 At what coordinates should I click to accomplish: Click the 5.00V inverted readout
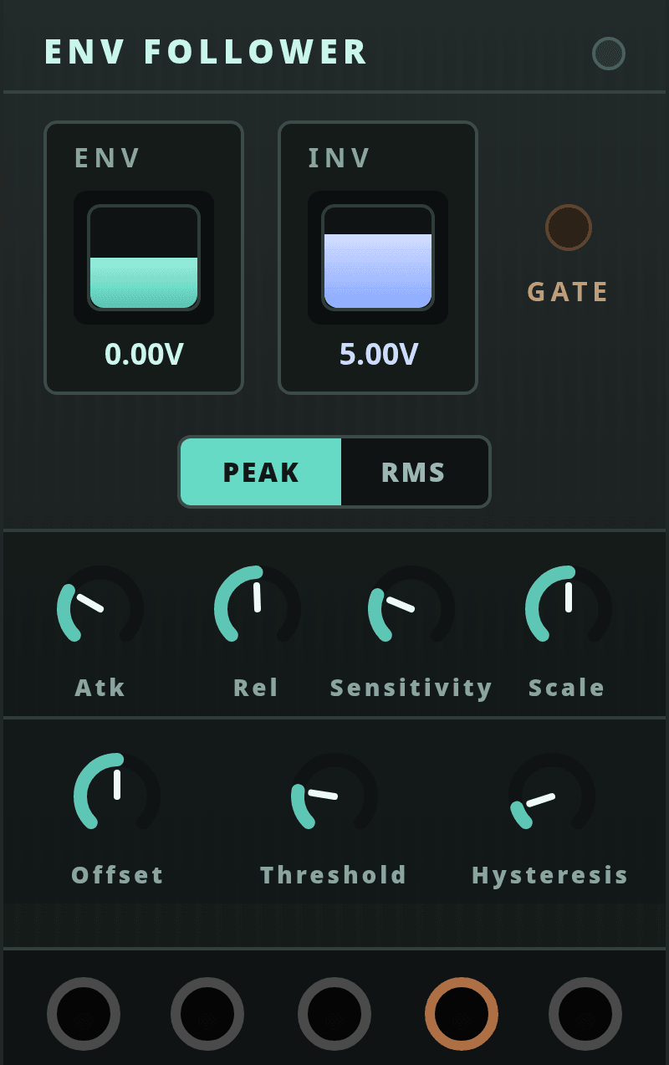[x=378, y=355]
